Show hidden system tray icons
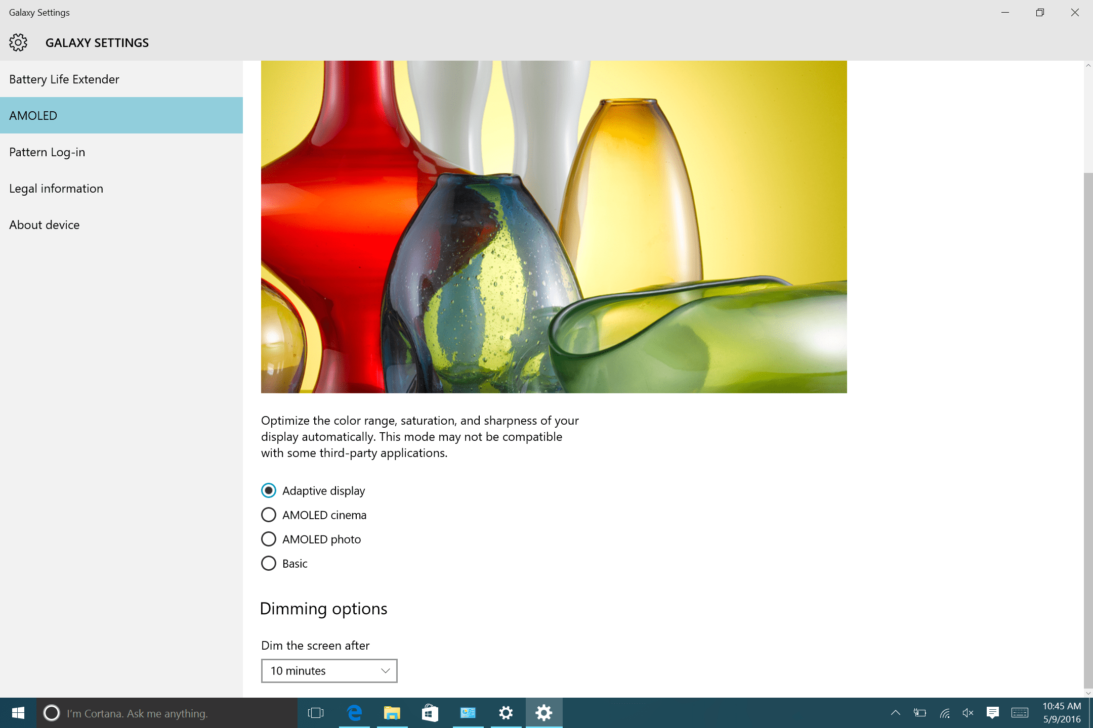1093x728 pixels. click(895, 713)
